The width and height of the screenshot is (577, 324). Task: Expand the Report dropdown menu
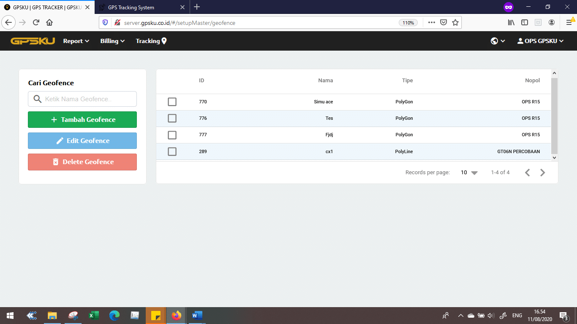(76, 41)
